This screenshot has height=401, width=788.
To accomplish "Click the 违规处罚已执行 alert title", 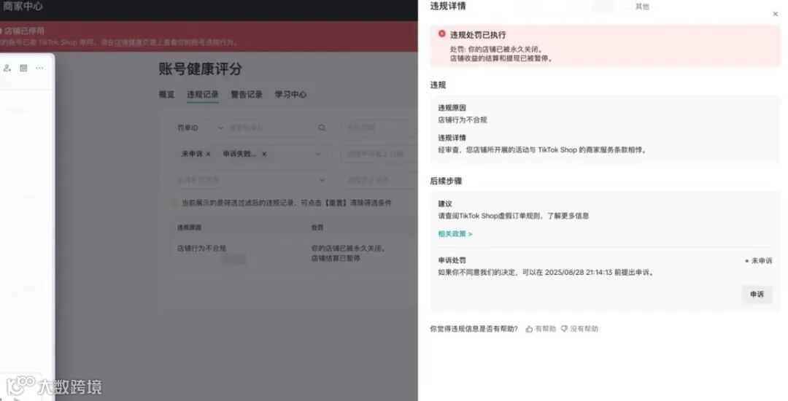I will [478, 34].
